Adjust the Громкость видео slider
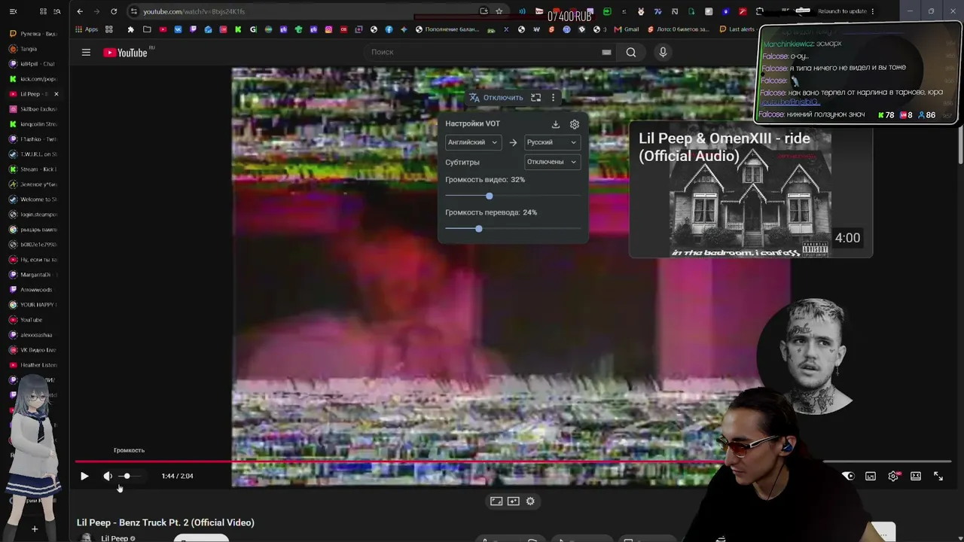This screenshot has height=542, width=964. coord(513,196)
